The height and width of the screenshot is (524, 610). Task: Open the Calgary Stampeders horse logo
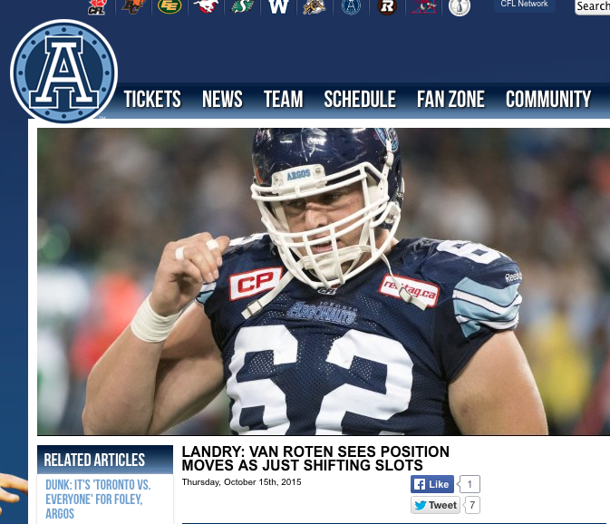coord(206,6)
